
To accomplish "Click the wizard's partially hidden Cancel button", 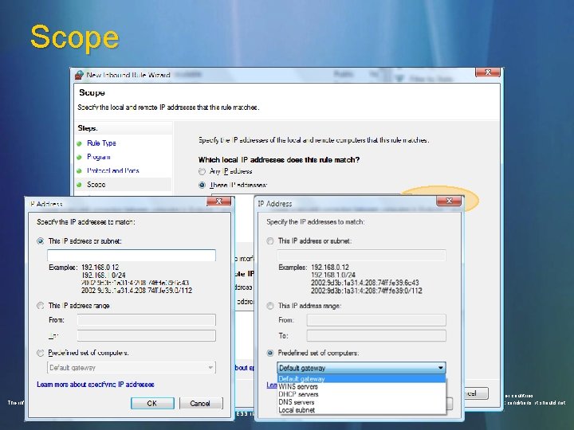I will pos(476,393).
